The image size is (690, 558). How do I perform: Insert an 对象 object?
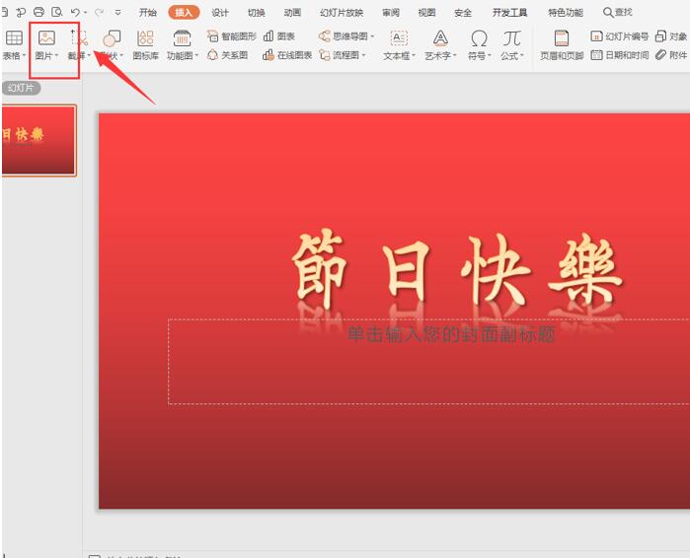pyautogui.click(x=671, y=36)
